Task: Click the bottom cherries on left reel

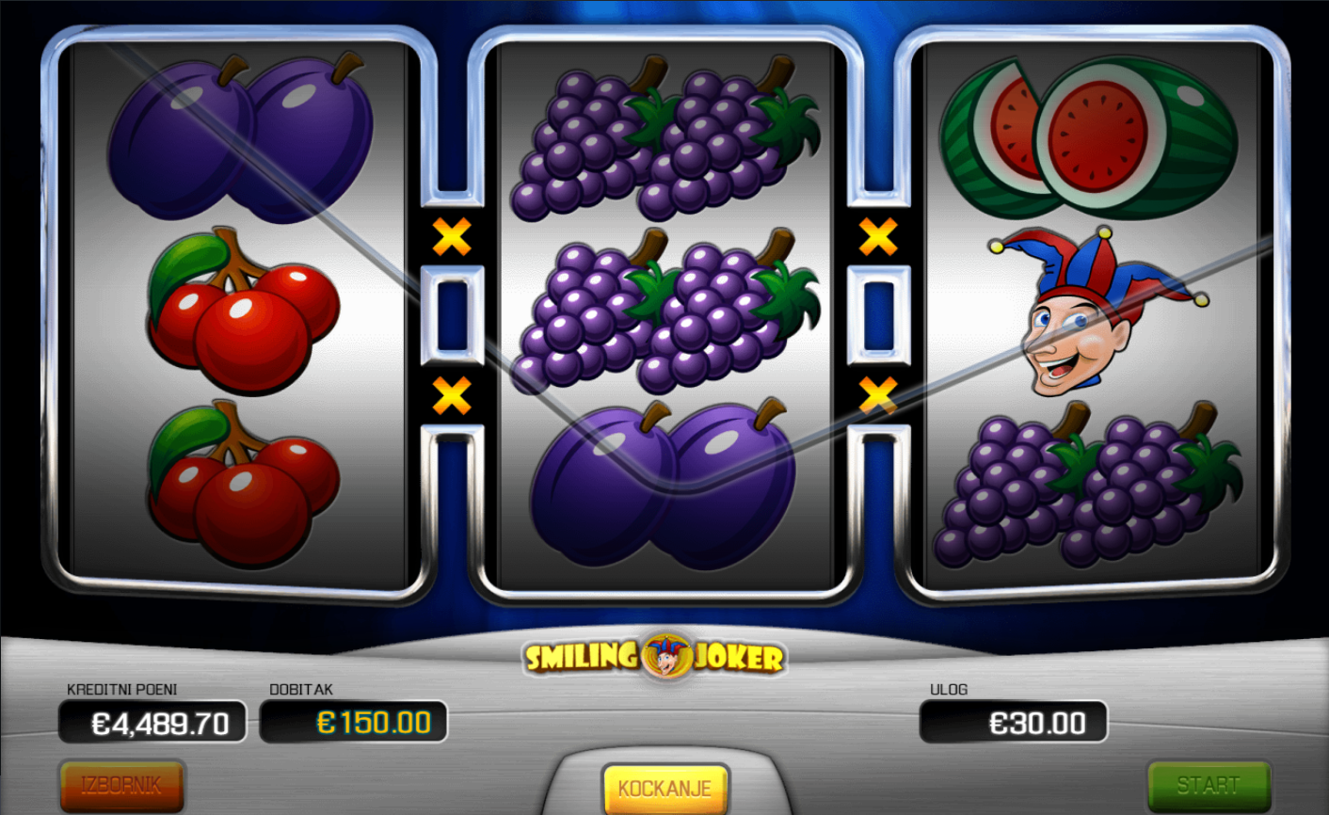Action: [x=243, y=484]
